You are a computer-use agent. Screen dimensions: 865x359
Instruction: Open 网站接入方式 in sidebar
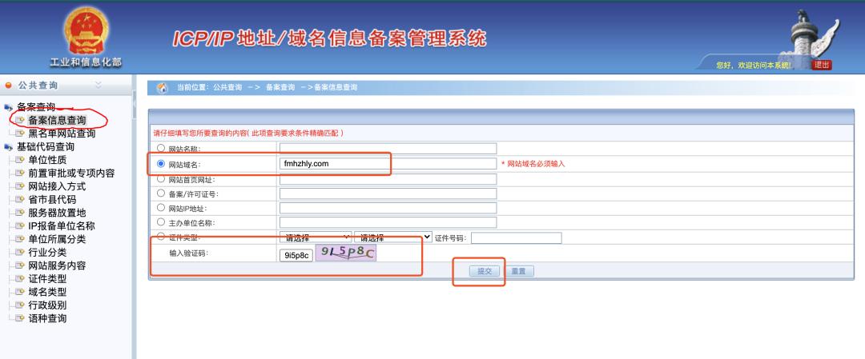(x=57, y=186)
